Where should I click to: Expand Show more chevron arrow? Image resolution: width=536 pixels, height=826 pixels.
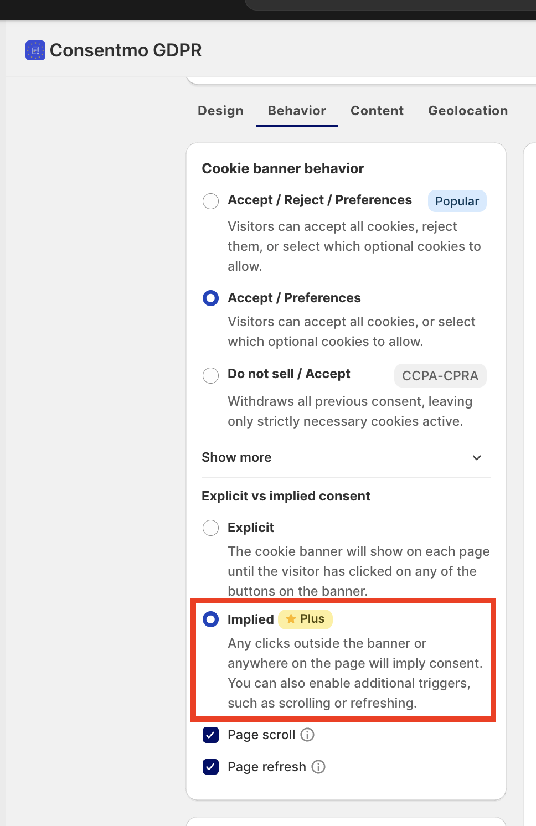(477, 457)
